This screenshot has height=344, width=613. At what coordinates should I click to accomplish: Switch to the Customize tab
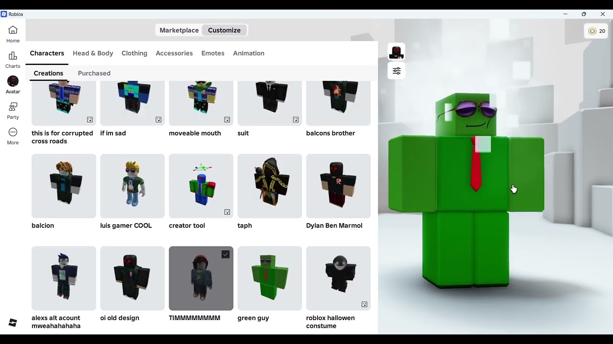224,30
